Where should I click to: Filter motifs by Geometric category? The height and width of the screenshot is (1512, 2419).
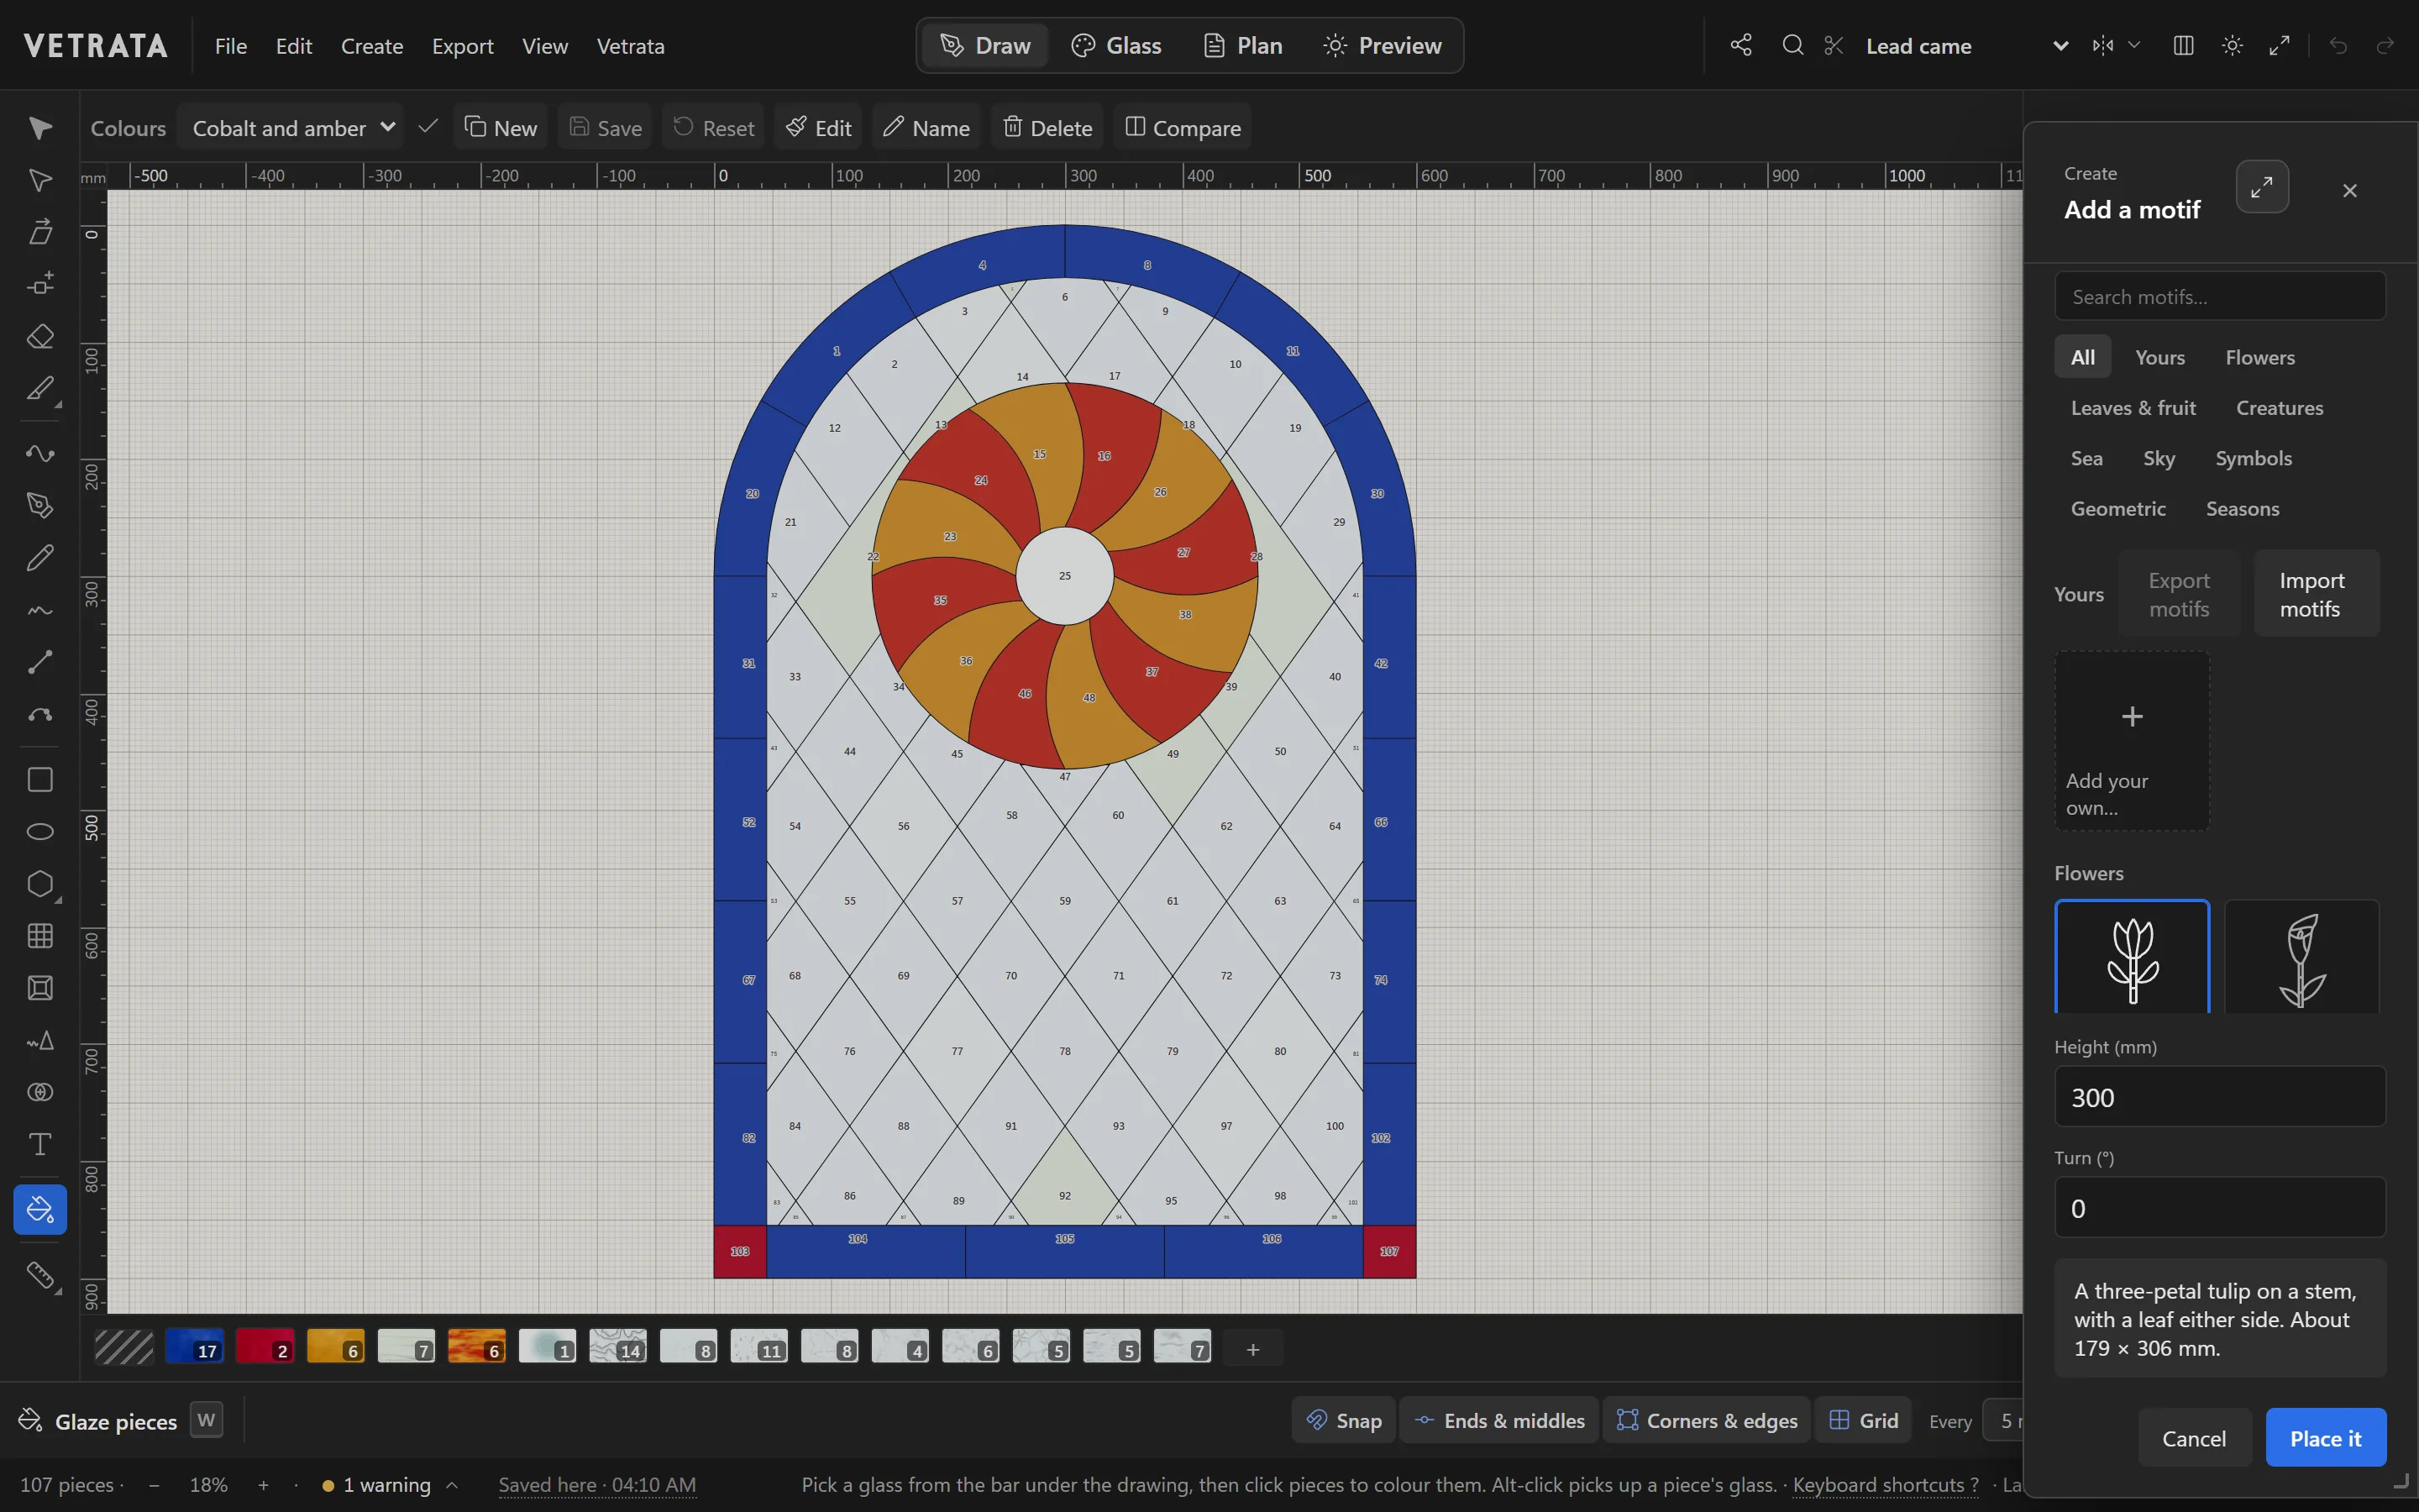tap(2117, 508)
